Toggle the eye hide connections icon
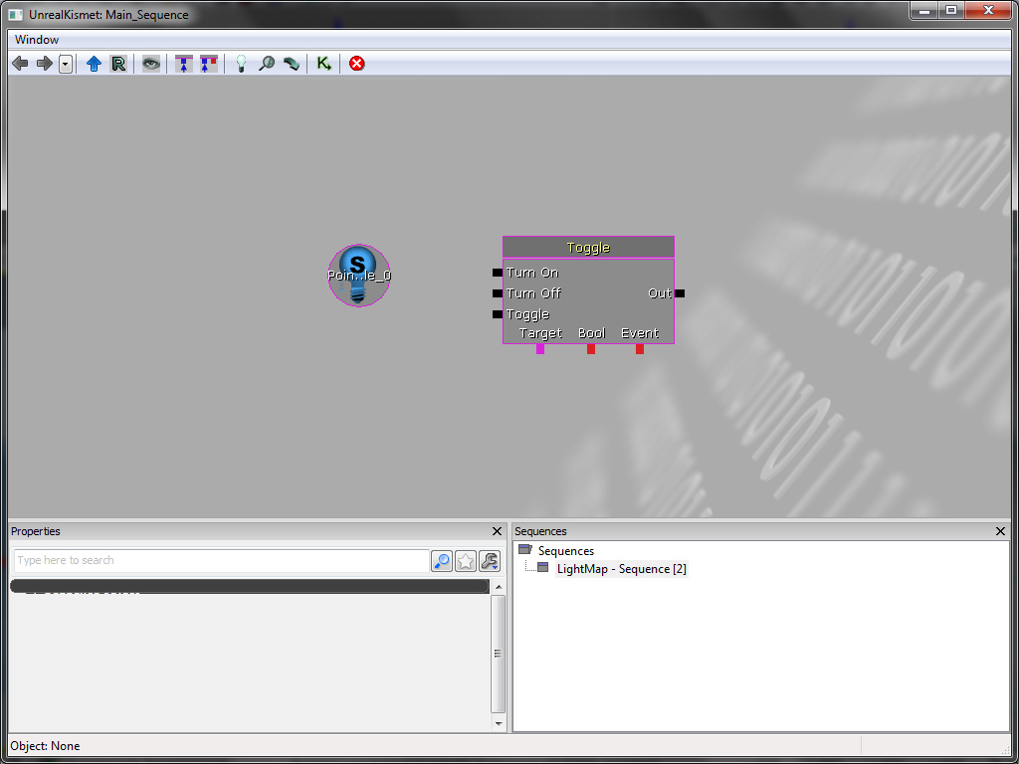The image size is (1019, 764). (x=150, y=64)
